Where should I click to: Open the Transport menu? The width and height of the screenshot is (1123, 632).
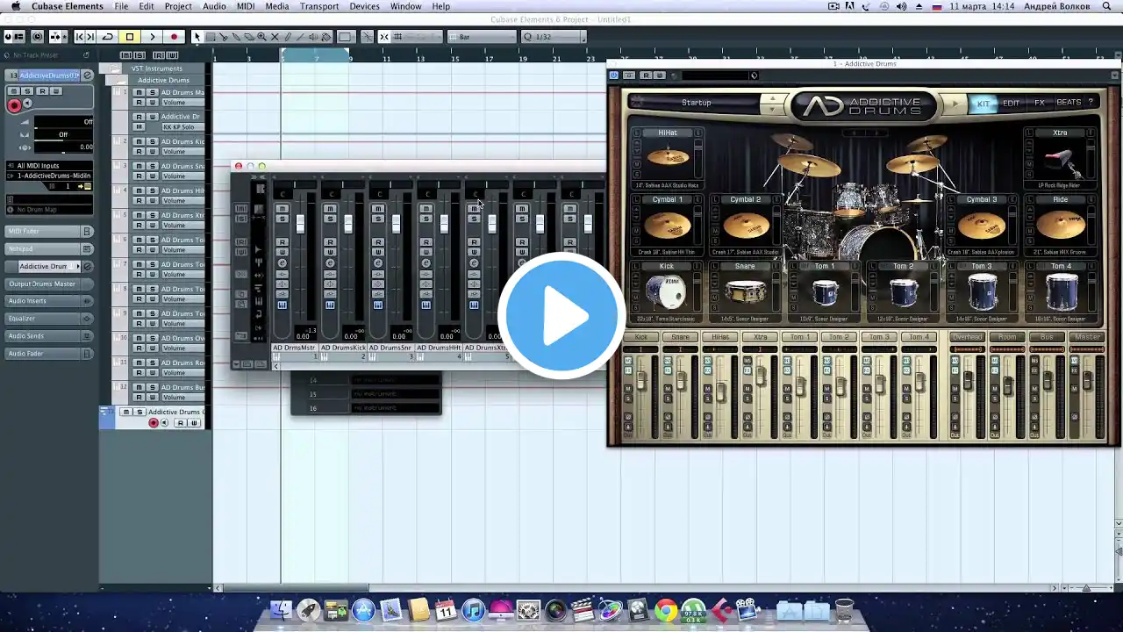pos(319,6)
